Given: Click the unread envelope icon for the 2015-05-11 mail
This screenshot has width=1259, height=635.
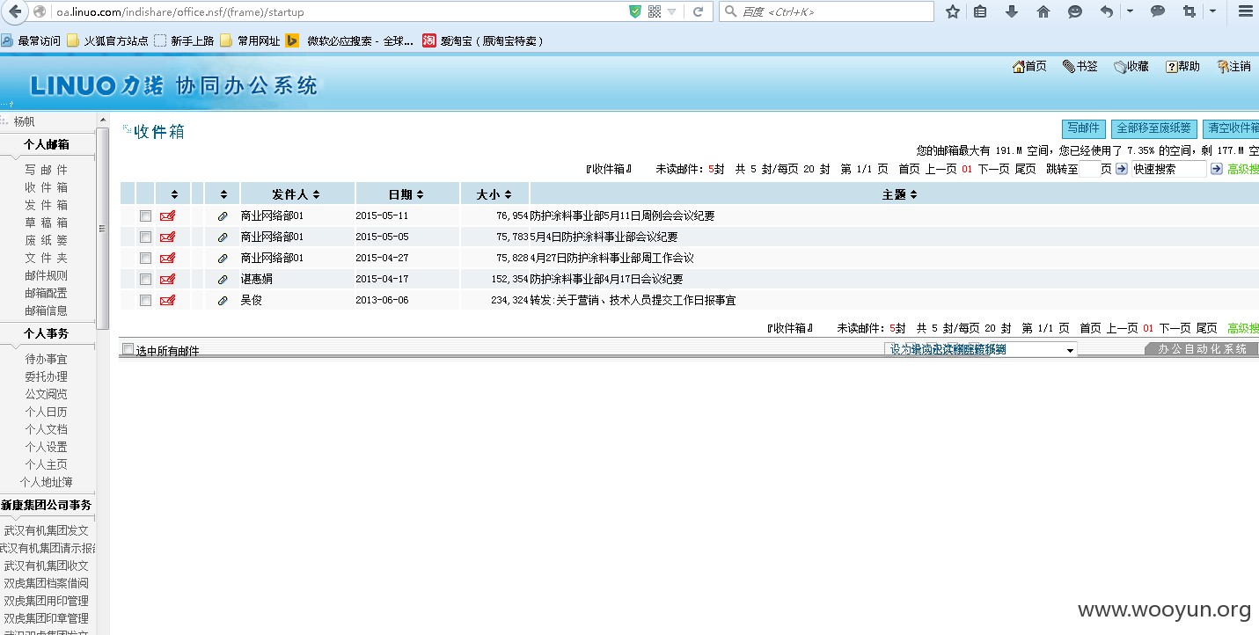Looking at the screenshot, I should (167, 215).
